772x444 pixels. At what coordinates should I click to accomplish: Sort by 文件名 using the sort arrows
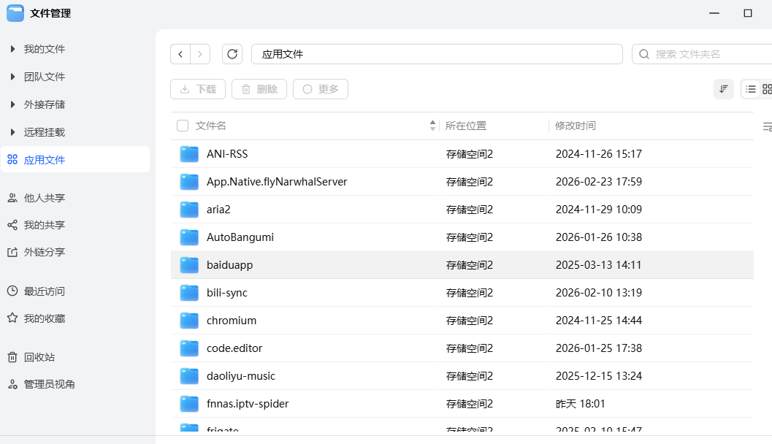[x=432, y=126]
